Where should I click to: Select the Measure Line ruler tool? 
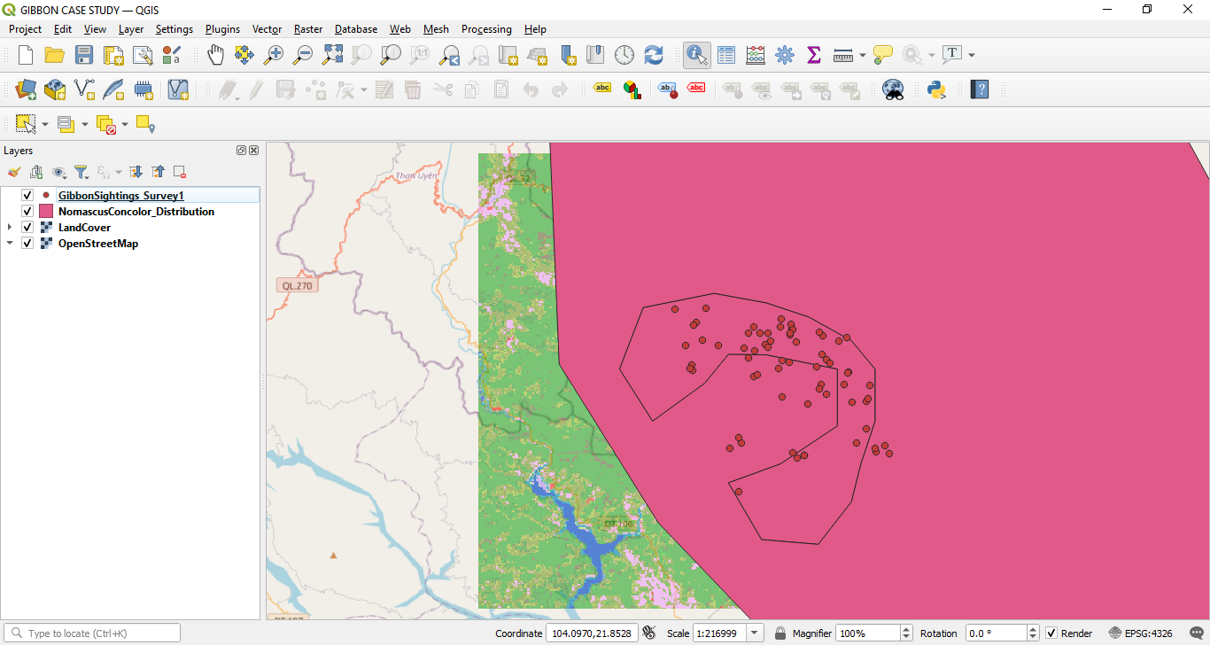[x=843, y=55]
